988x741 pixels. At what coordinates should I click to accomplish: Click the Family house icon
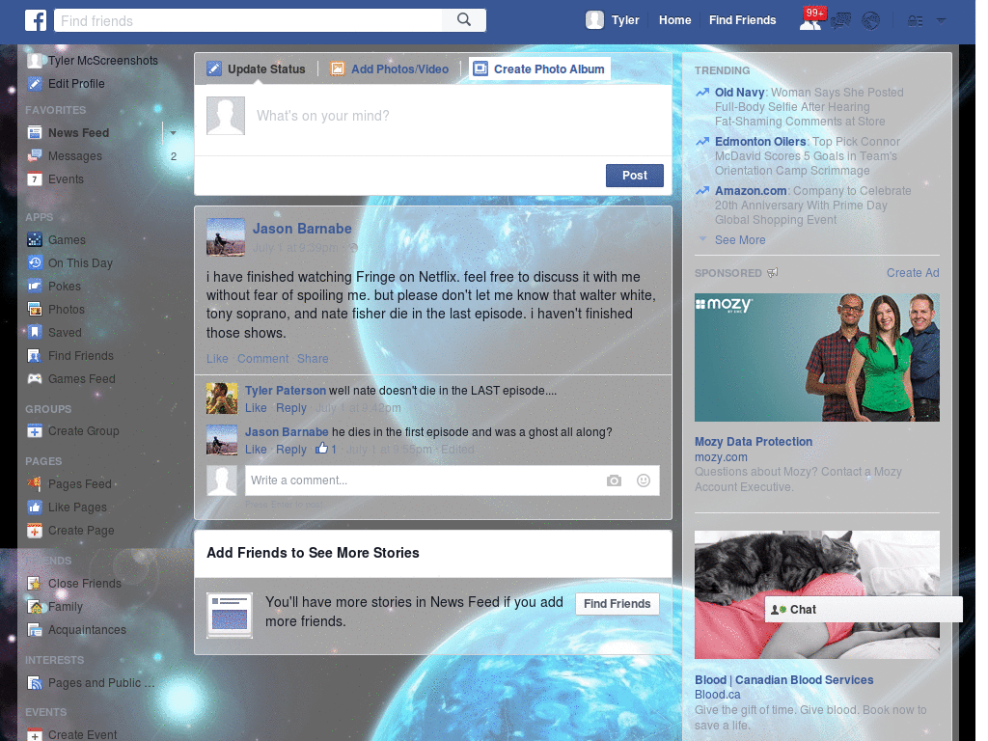point(35,607)
